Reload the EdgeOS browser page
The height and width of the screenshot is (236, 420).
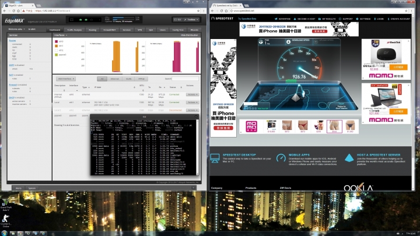pyautogui.click(x=13, y=10)
